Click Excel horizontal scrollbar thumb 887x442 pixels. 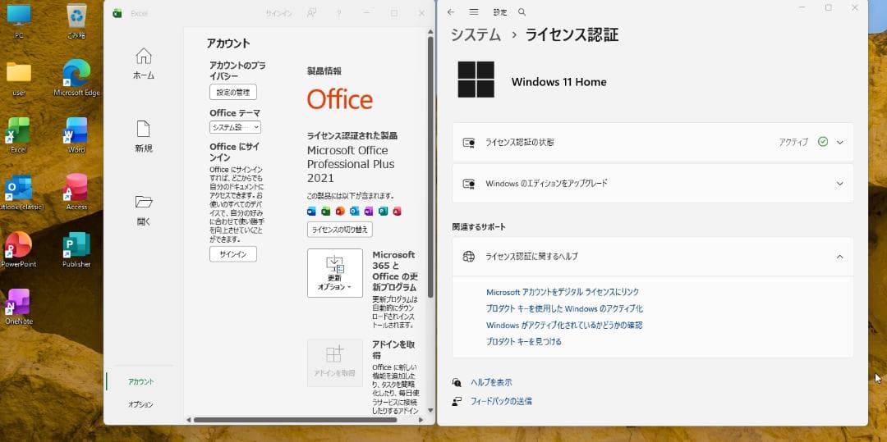[296, 420]
